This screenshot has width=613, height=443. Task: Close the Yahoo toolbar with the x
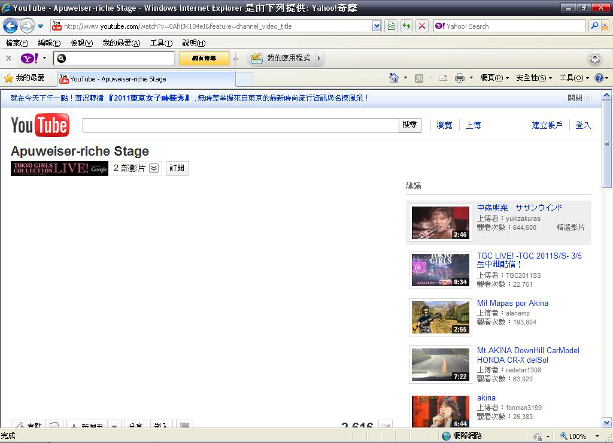tap(8, 58)
